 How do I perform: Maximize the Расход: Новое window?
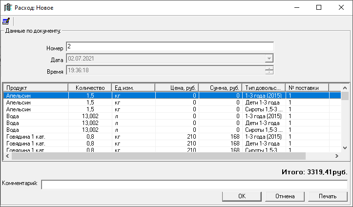tap(319, 8)
